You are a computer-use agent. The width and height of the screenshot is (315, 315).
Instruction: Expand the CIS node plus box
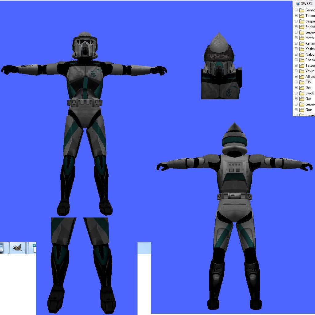(x=296, y=82)
